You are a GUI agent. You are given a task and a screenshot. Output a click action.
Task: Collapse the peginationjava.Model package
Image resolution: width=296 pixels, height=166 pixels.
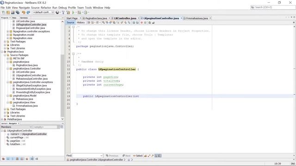8,96
